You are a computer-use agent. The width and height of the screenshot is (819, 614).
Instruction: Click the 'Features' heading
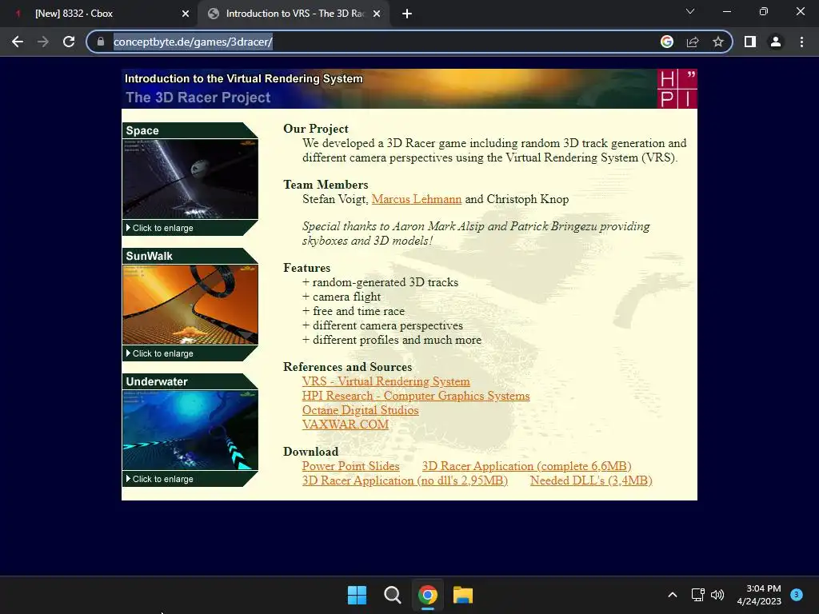tap(306, 267)
